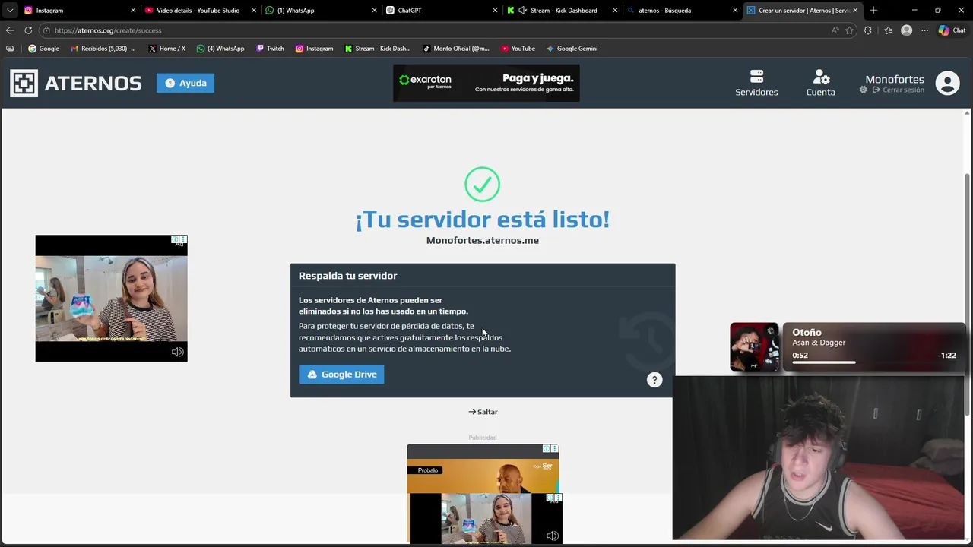Open browser extensions menu
This screenshot has width=973, height=547.
point(868,30)
